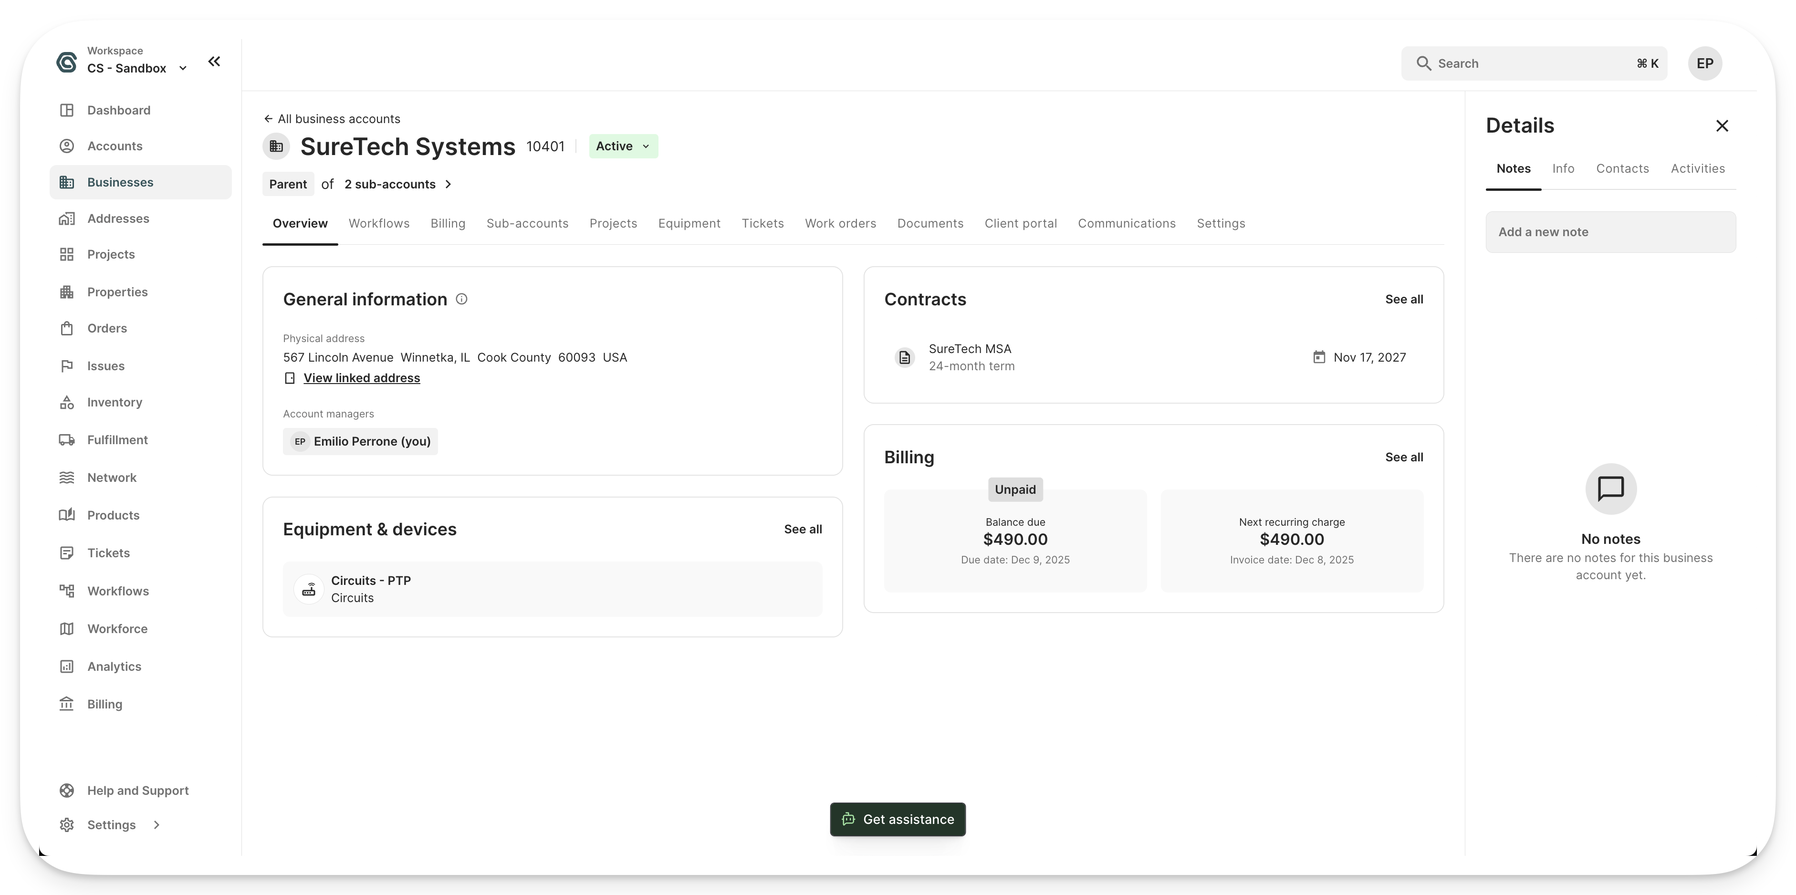Click the Circuits - PTP equipment icon

click(308, 589)
